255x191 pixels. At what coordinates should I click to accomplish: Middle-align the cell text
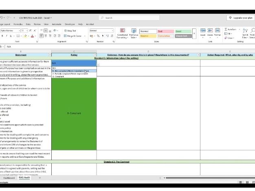coord(46,30)
